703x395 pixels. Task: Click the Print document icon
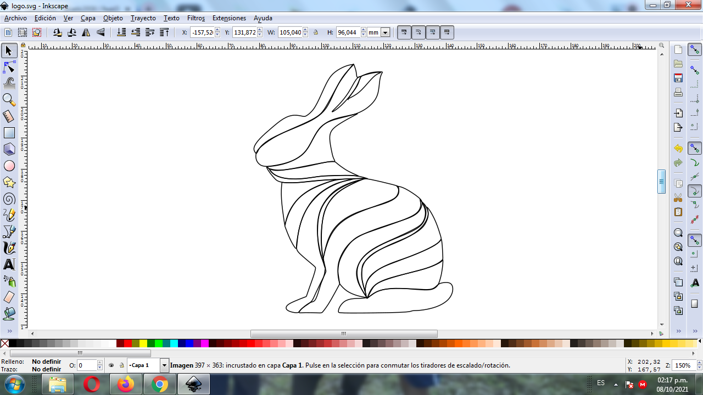click(x=678, y=92)
